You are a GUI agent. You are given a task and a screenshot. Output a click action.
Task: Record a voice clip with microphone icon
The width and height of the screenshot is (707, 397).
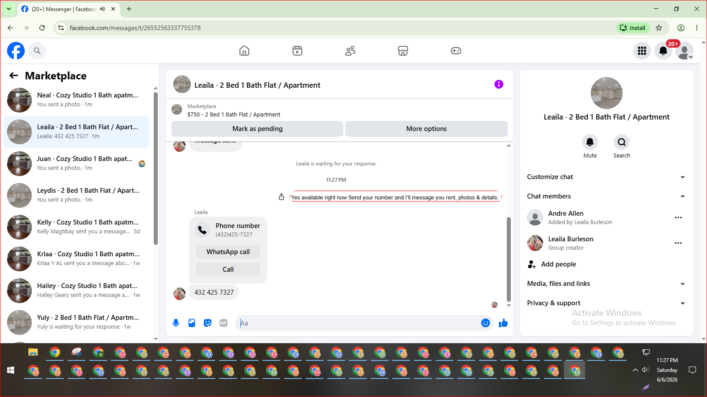(176, 323)
